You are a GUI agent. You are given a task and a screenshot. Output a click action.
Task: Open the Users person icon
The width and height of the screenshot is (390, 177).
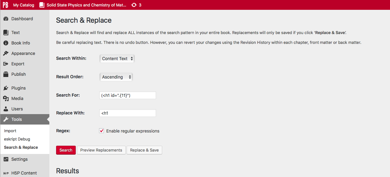point(6,109)
